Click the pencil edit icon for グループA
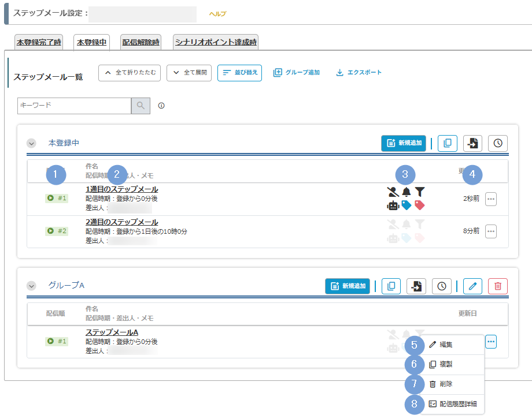 (472, 286)
